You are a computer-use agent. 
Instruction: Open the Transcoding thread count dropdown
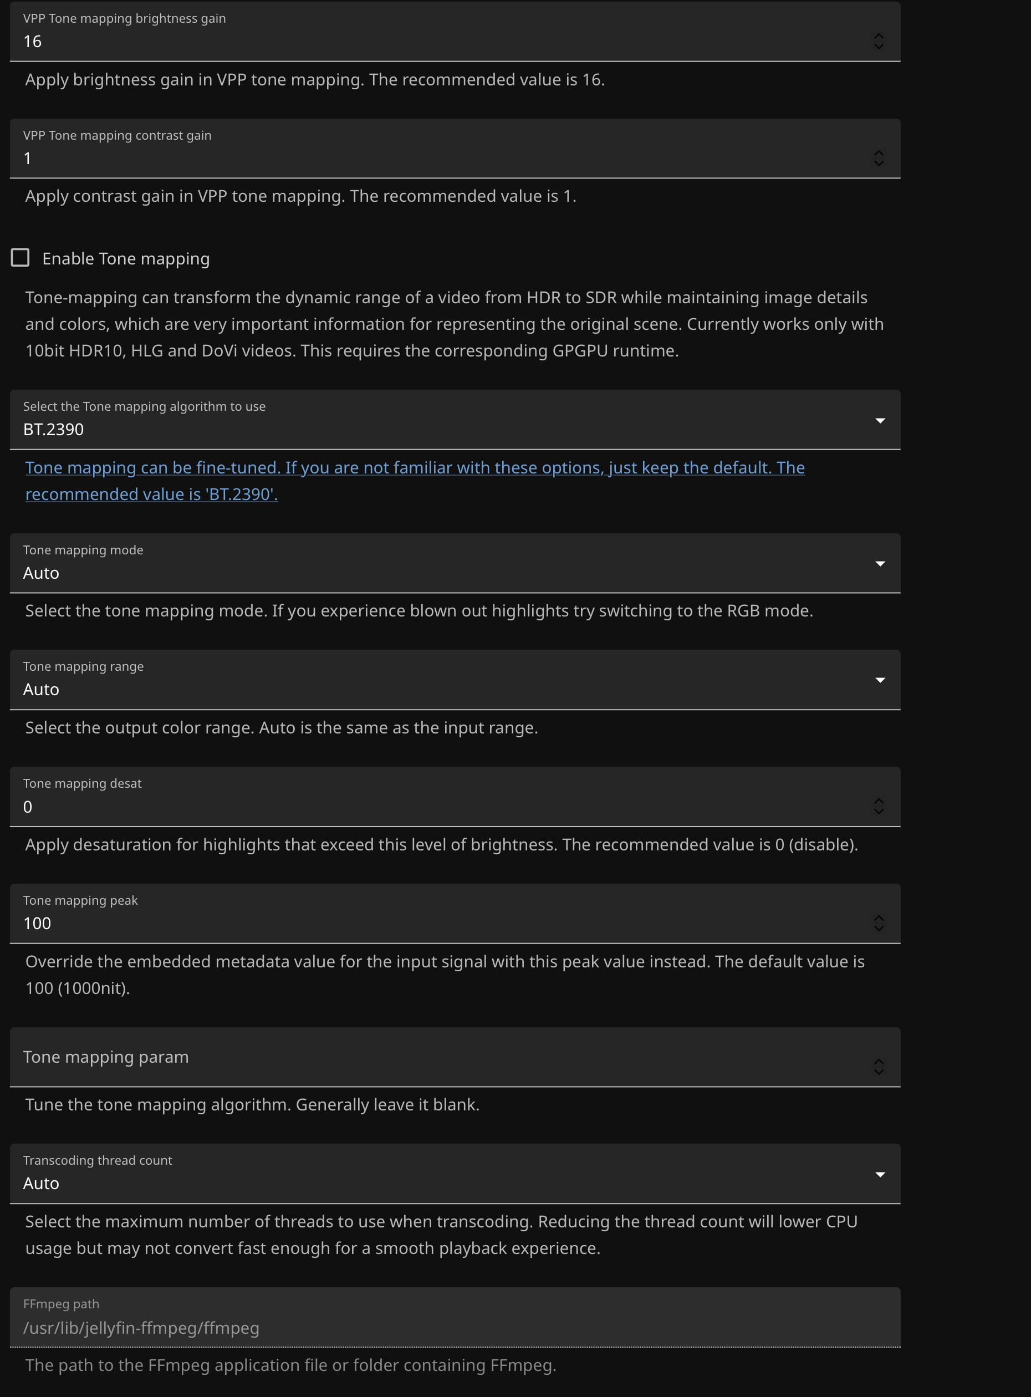click(x=455, y=1175)
